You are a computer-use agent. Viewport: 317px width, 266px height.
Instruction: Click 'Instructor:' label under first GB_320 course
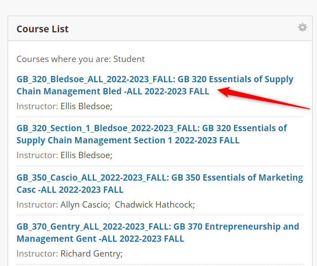(37, 106)
